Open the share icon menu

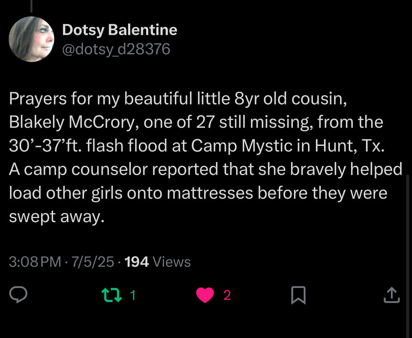[391, 295]
